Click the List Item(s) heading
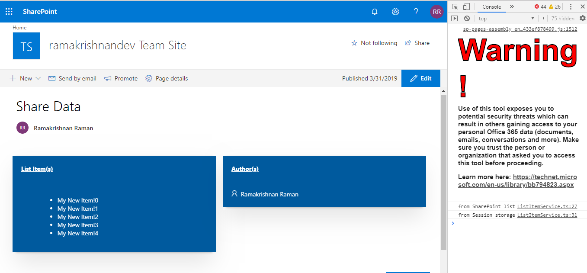Viewport: 587px width, 273px height. click(x=37, y=169)
